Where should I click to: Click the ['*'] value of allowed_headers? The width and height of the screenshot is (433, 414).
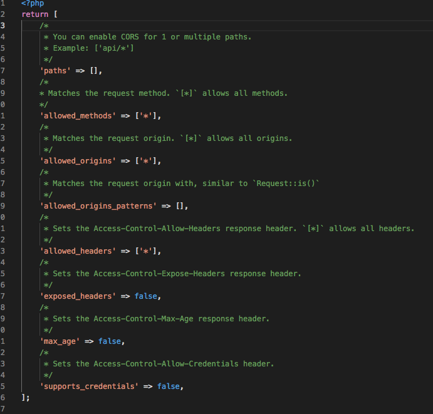pyautogui.click(x=146, y=251)
